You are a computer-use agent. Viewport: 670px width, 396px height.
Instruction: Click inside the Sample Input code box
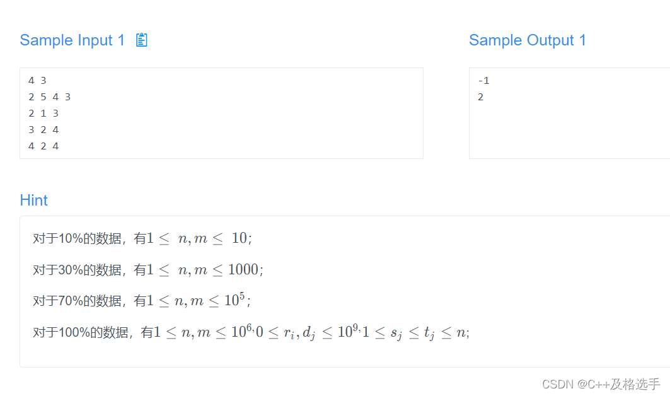click(221, 114)
